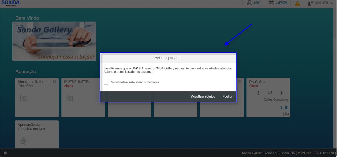Open settings gear in bottom bar
The height and width of the screenshot is (157, 337).
pyautogui.click(x=5, y=153)
